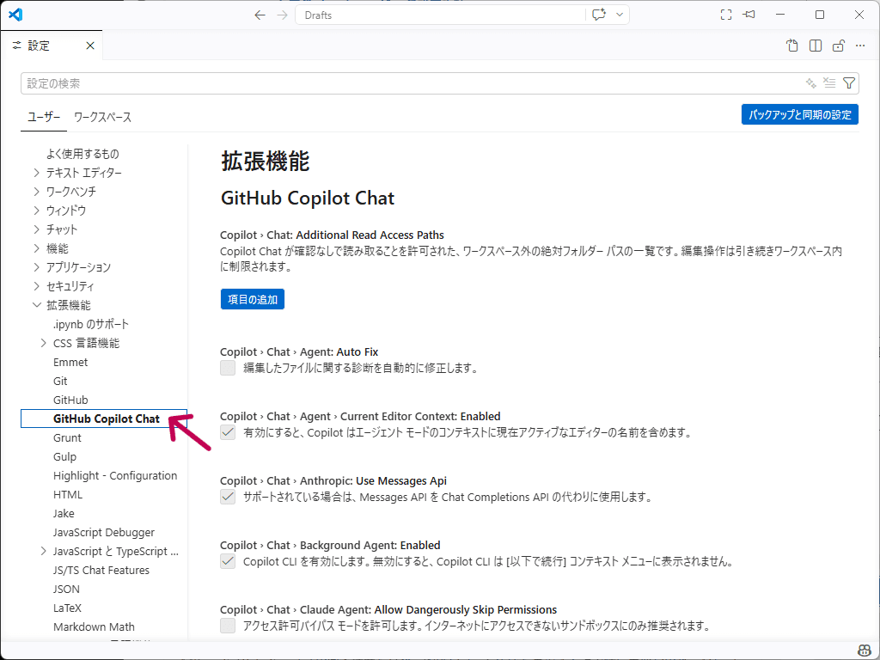Select the 設定 editor tab
This screenshot has height=660, width=880.
(x=51, y=46)
